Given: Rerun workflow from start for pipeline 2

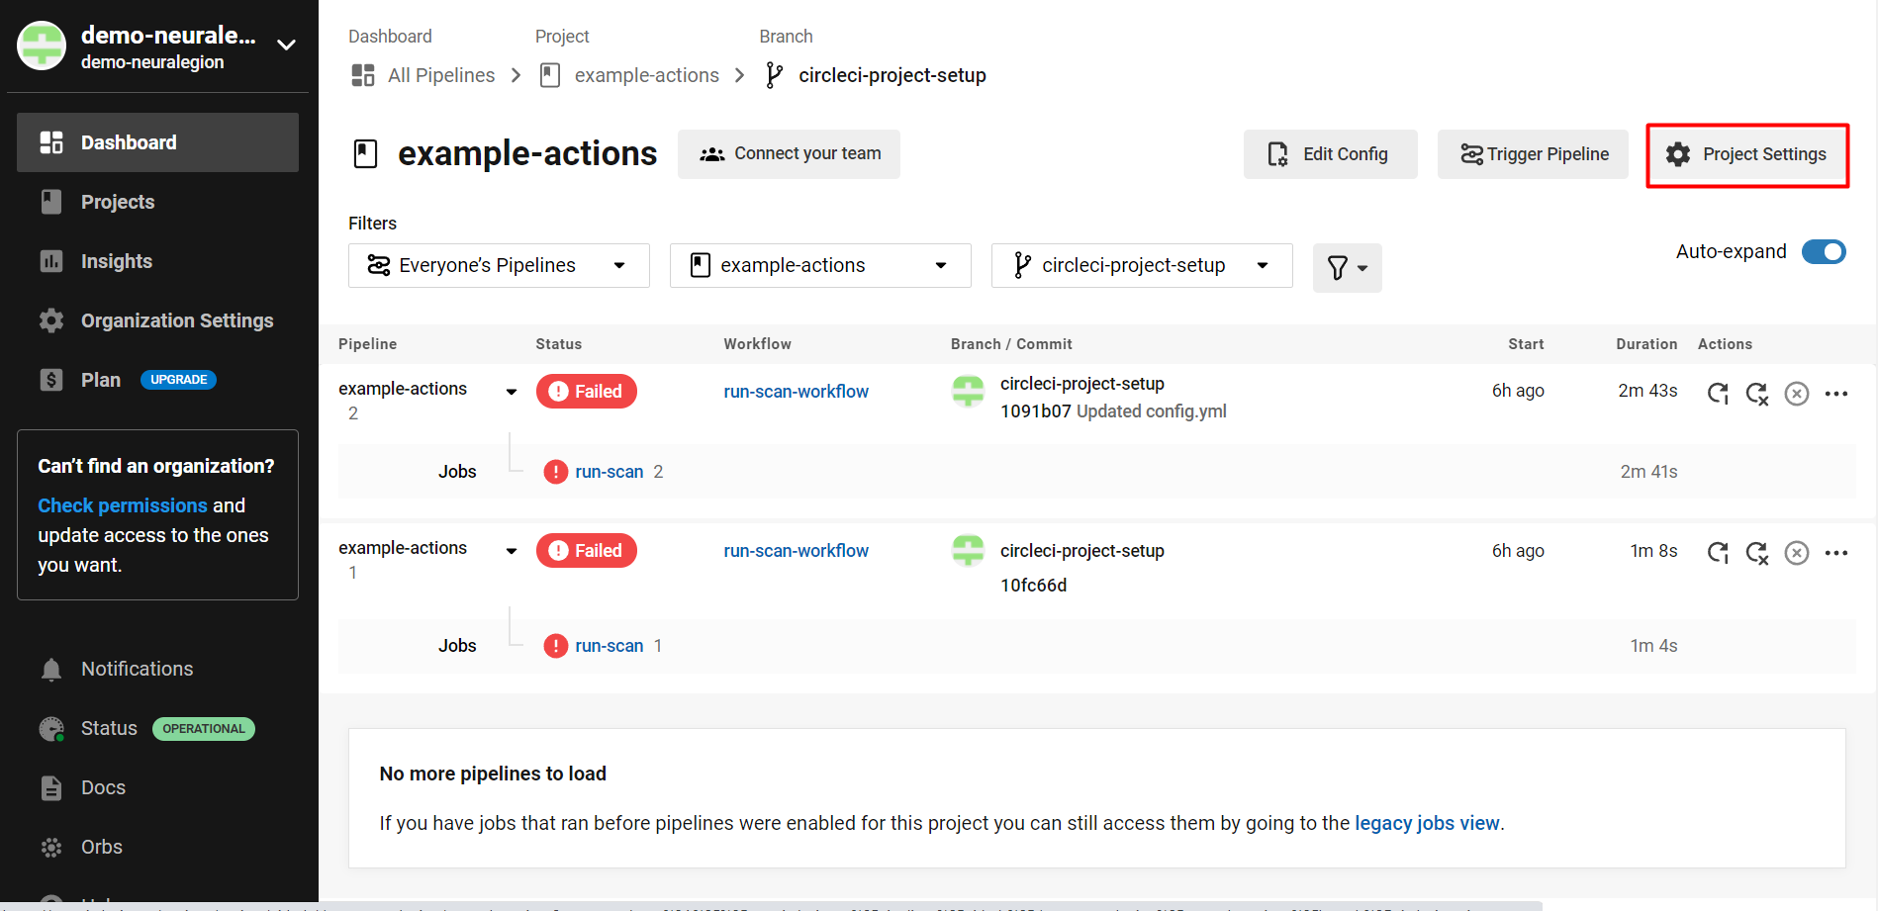Looking at the screenshot, I should click(x=1718, y=394).
